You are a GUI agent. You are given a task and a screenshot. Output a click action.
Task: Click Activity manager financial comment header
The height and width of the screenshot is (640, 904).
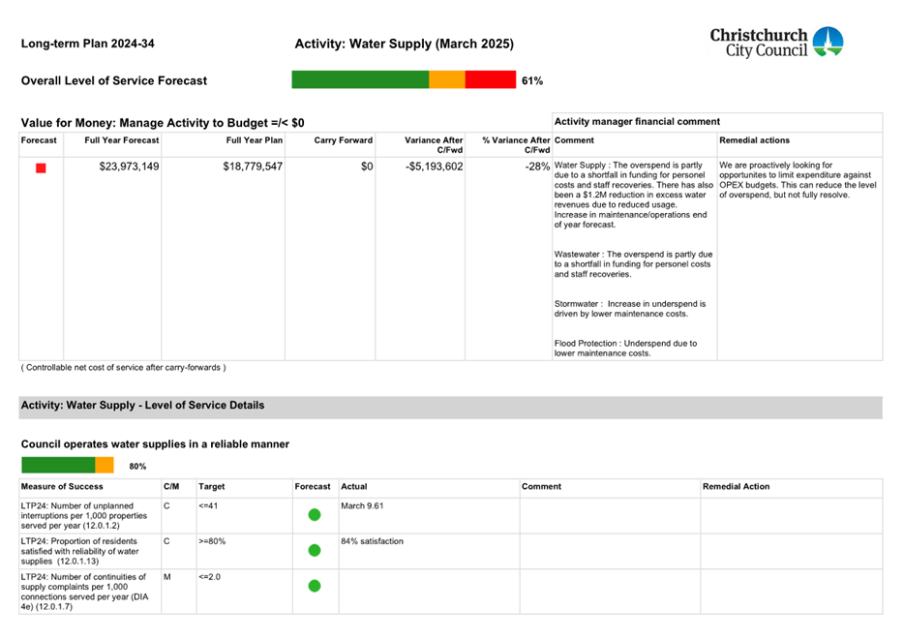(x=637, y=122)
